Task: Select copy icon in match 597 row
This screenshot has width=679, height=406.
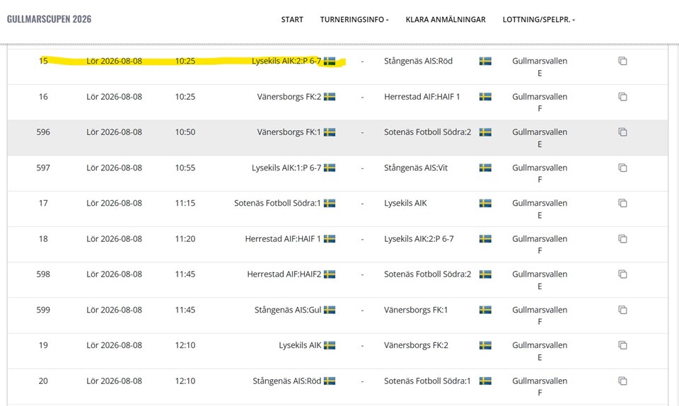Action: pyautogui.click(x=622, y=168)
